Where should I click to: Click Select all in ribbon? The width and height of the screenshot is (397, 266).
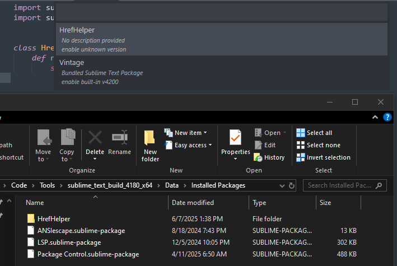[x=314, y=133]
